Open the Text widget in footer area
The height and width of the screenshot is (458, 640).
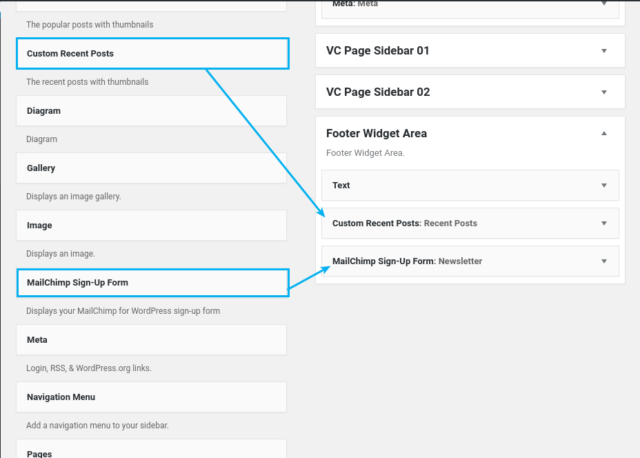[x=341, y=186]
